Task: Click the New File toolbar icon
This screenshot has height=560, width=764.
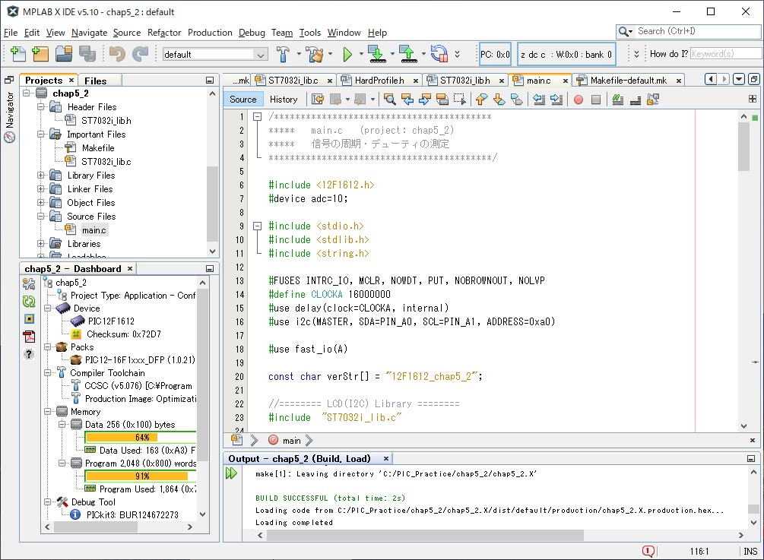Action: pos(18,54)
